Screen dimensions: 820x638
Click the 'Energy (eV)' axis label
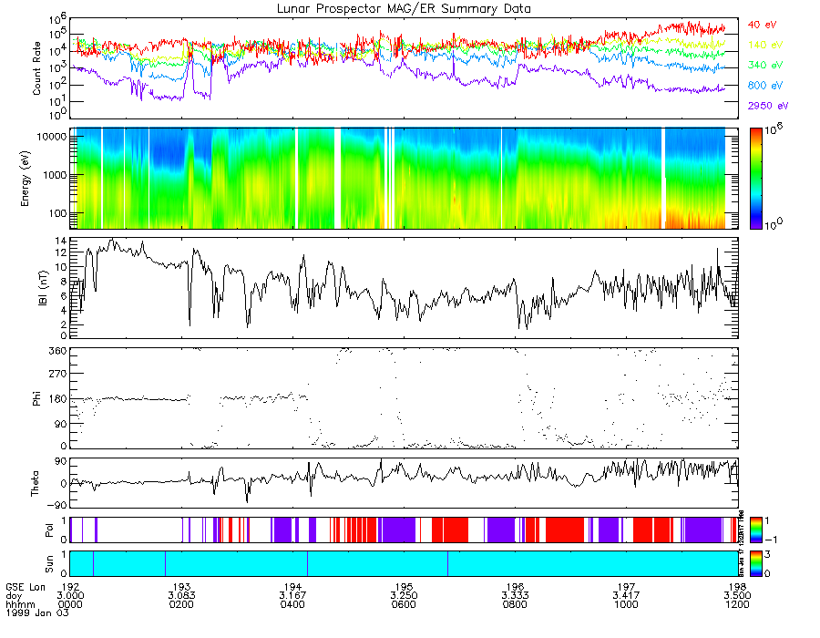(x=25, y=179)
